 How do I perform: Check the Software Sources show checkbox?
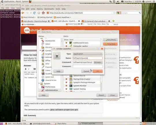click(x=66, y=76)
